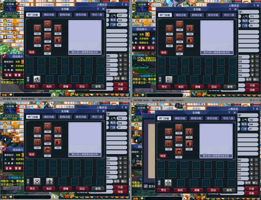Click the claw special skill in top-right window
The image size is (261, 200).
[169, 79]
